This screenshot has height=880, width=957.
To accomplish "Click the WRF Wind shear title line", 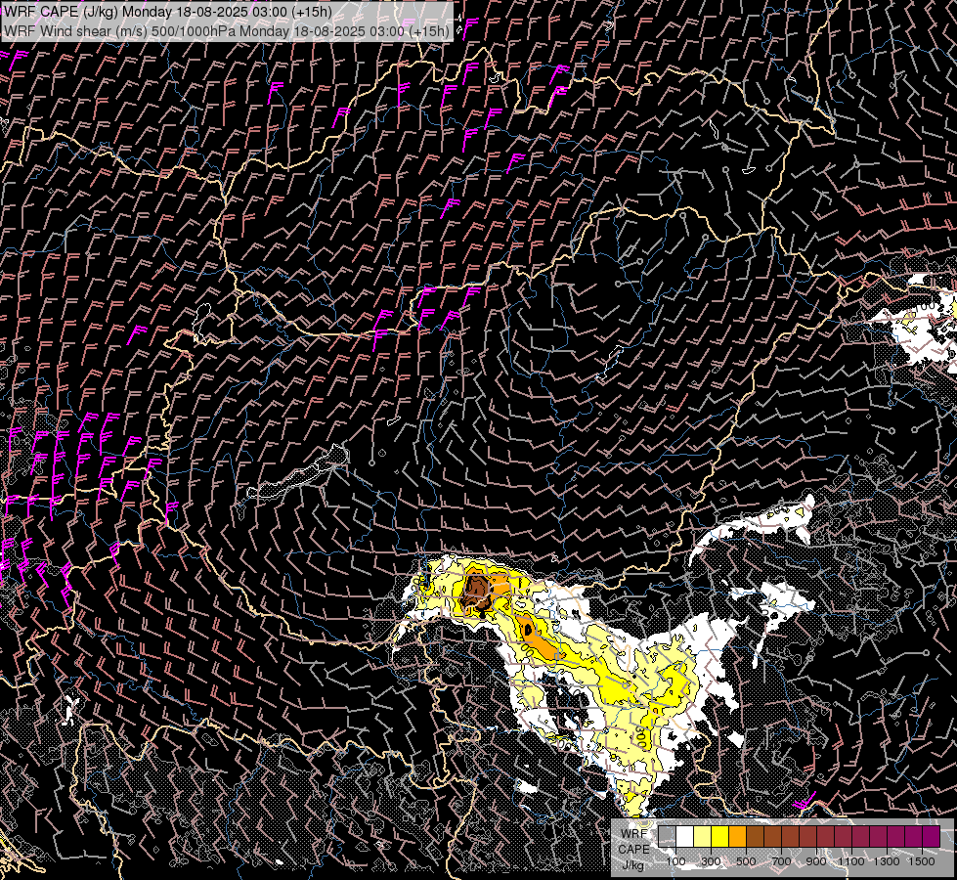I will click(x=227, y=30).
